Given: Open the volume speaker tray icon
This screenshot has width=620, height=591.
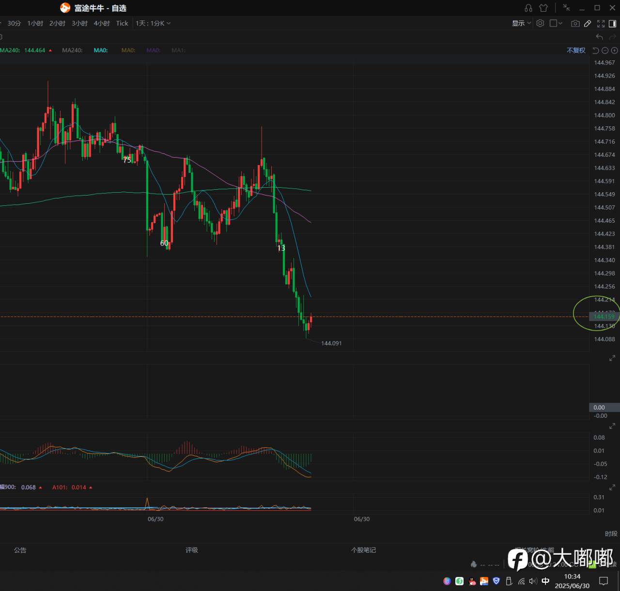Looking at the screenshot, I should click(x=533, y=581).
